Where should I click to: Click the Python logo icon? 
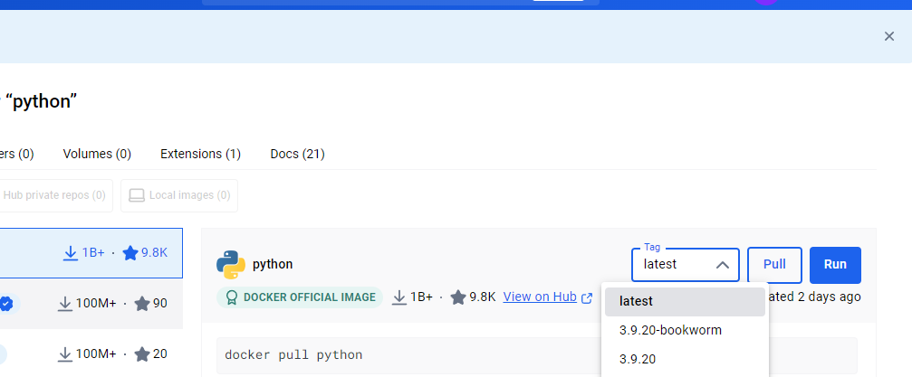(x=231, y=265)
